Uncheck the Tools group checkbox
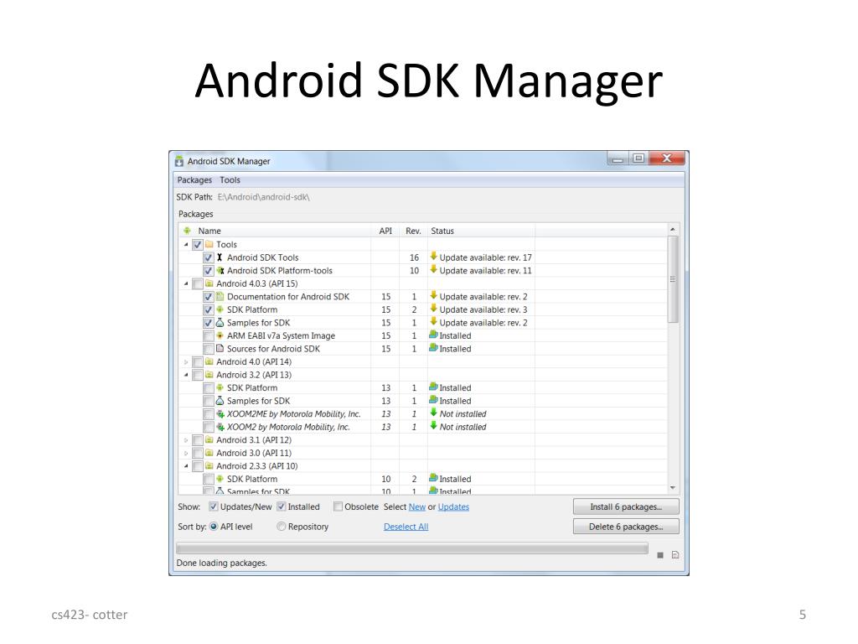Viewport: 858px width, 644px height. (198, 245)
